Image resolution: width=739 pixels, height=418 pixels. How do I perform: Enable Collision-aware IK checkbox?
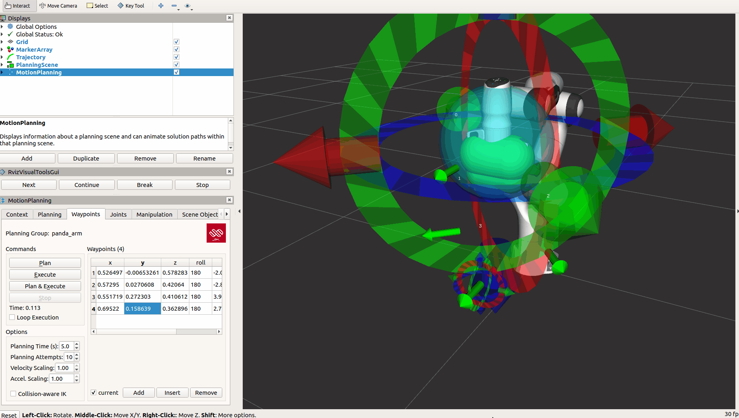coord(13,394)
